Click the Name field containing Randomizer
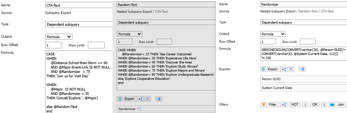The width and height of the screenshot is (347, 113). coord(303,4)
